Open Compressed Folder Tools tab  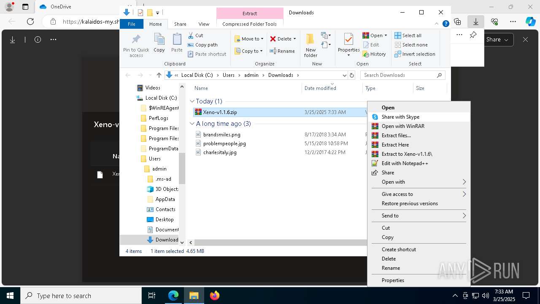pos(249,24)
